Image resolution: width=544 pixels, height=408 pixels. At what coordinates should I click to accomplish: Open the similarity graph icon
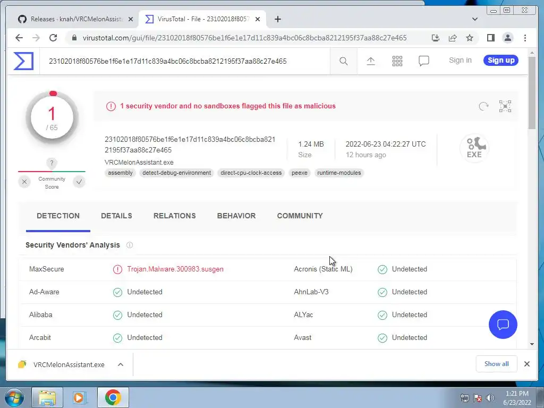tap(505, 106)
